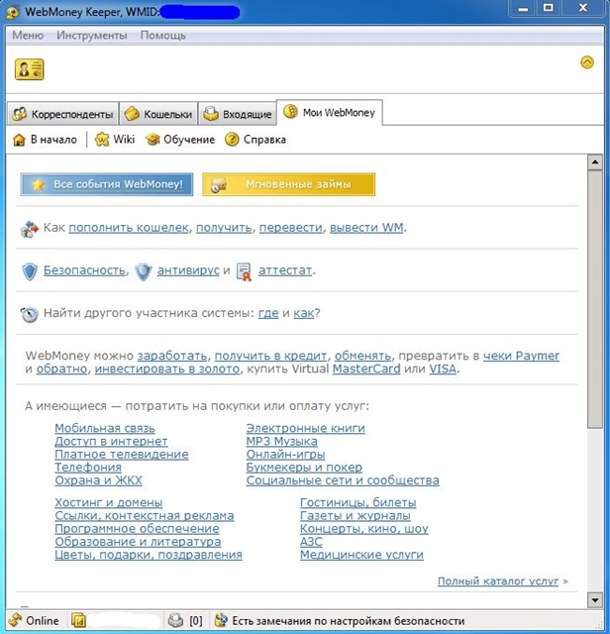610x634 pixels.
Task: Open the Медицинские услуги link
Action: (361, 555)
